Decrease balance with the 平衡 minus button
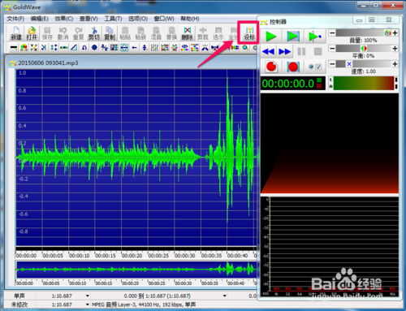The height and width of the screenshot is (311, 406). [x=332, y=49]
